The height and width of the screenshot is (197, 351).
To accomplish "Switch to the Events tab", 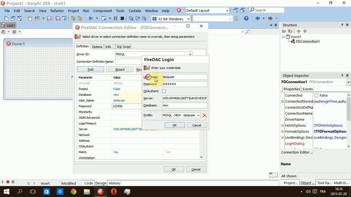I will point(308,89).
